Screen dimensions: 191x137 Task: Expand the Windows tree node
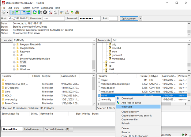(14, 69)
